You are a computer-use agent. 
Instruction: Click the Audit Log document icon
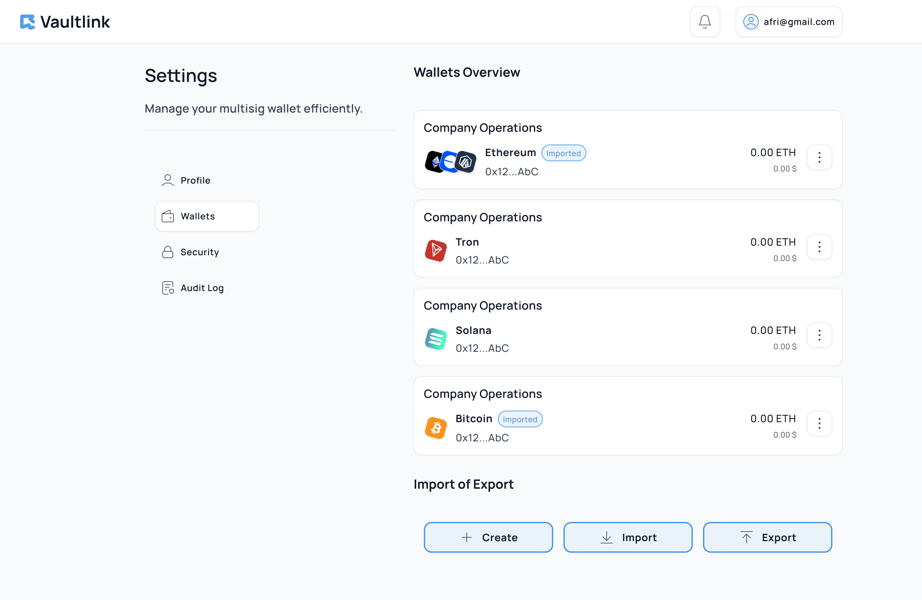pos(168,288)
